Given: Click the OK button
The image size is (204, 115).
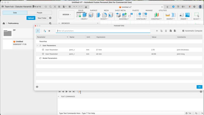Looking at the screenshot, I should point(199,87).
